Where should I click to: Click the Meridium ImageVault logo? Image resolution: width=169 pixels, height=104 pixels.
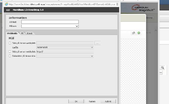pyautogui.click(x=143, y=8)
